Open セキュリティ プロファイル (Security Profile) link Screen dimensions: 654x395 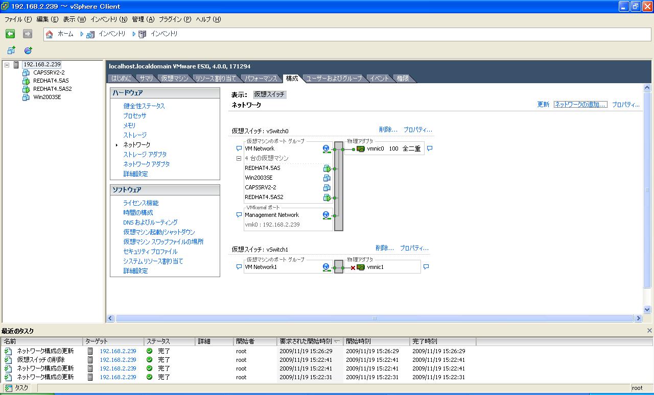tap(150, 252)
